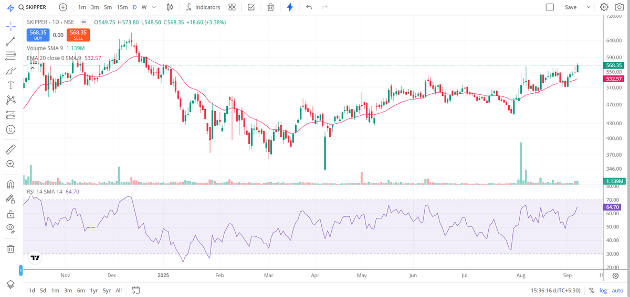Set range to 1yr
Screen dimensions: 630x297
94,290
